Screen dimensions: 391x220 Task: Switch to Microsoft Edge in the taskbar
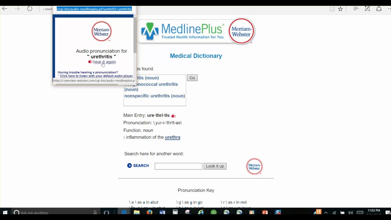point(124,213)
